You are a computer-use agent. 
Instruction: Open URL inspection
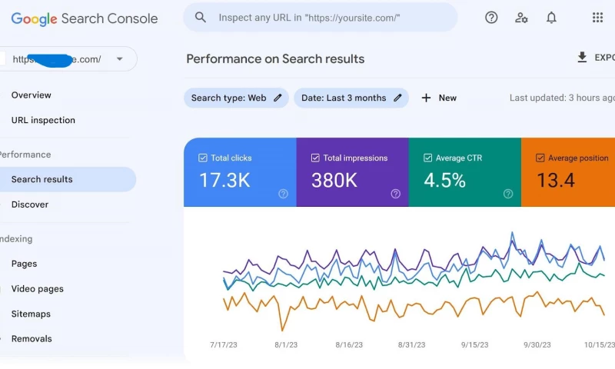click(43, 120)
